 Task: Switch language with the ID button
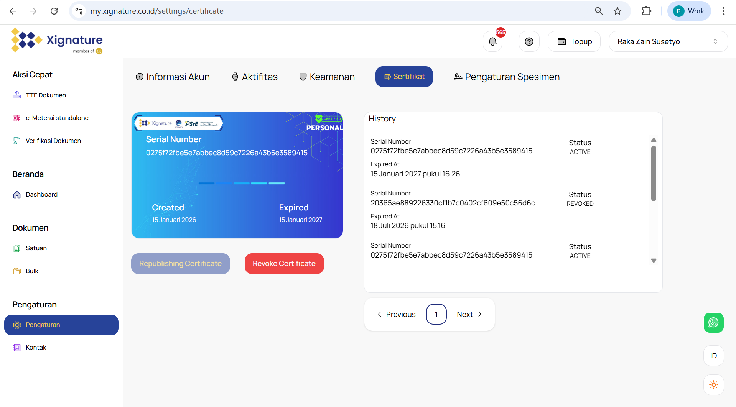(713, 356)
